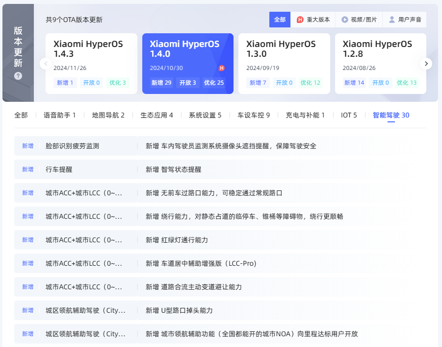Click 2024/10/30 date on HyperOS 1.4.0
442x347 pixels.
166,68
